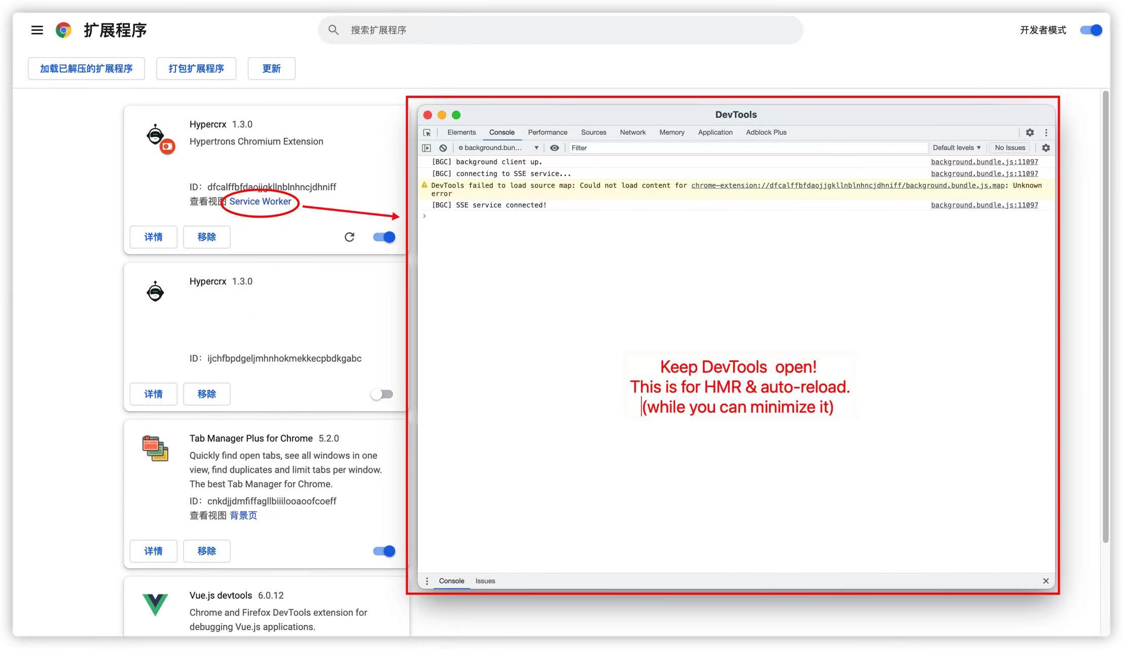Open DevTools settings gear icon

point(1030,132)
